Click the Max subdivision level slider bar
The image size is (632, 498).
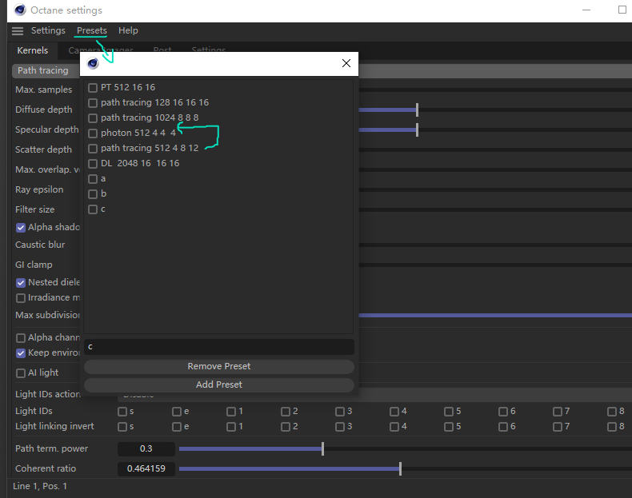coord(495,315)
